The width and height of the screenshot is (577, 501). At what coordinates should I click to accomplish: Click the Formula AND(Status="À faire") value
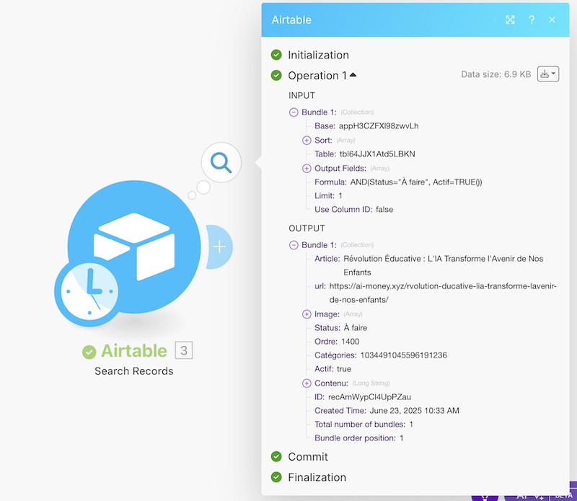point(416,182)
